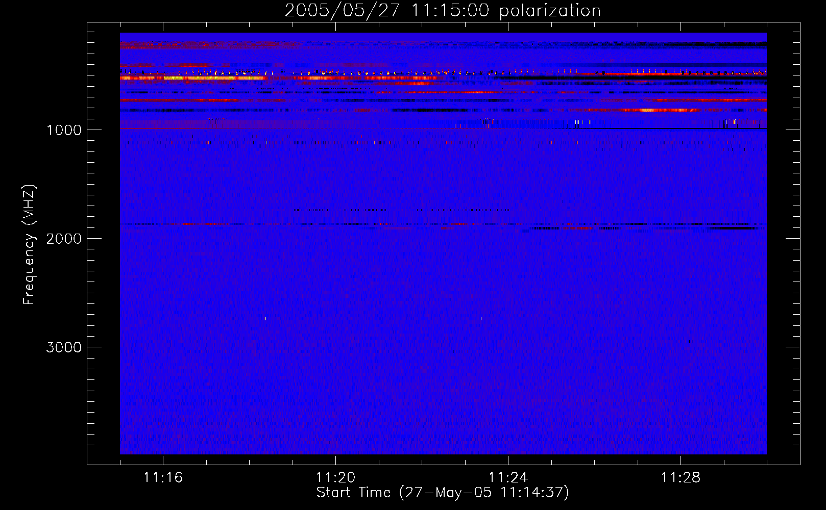
Task: Click the 2000 frequency tick label
Action: pyautogui.click(x=64, y=239)
